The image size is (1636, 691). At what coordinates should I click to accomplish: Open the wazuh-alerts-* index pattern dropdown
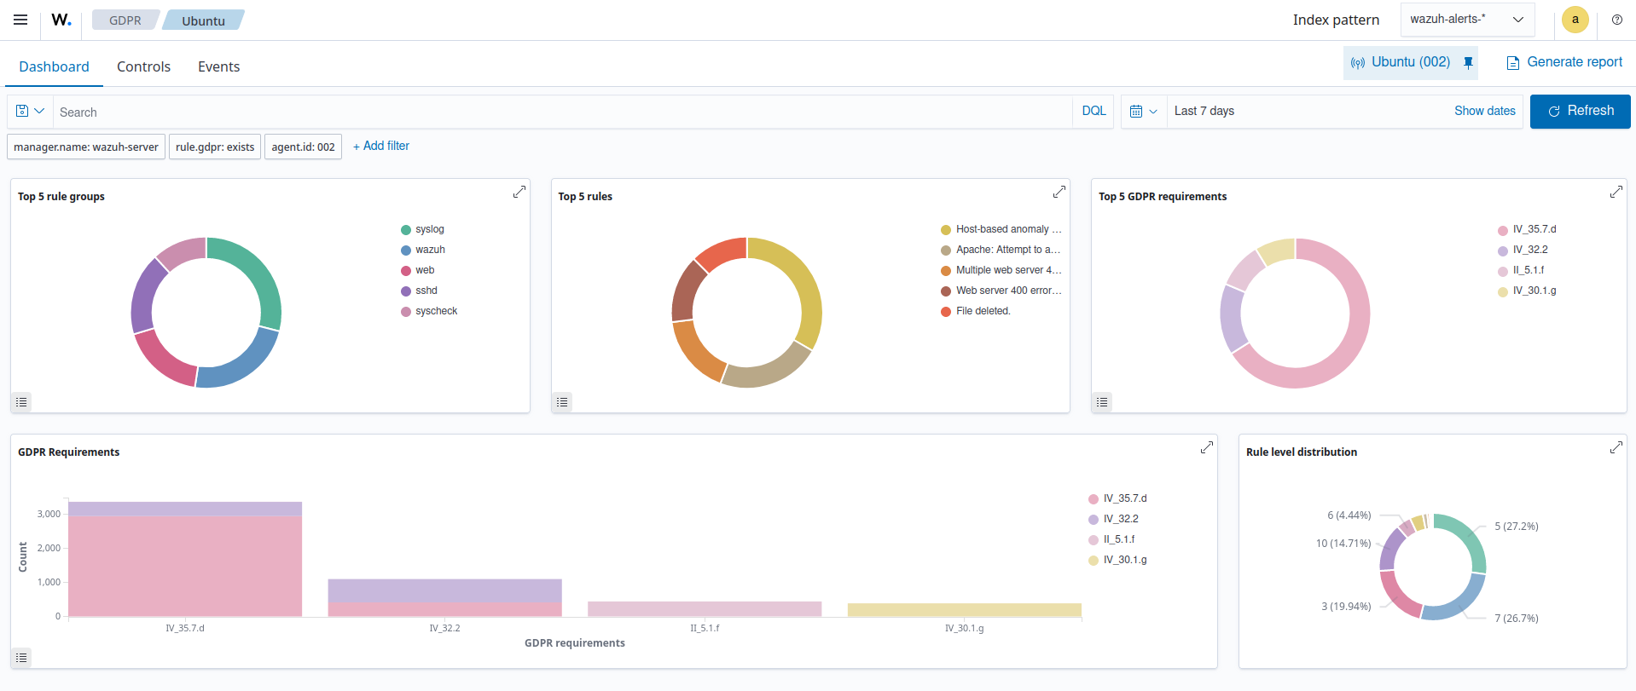coord(1466,20)
